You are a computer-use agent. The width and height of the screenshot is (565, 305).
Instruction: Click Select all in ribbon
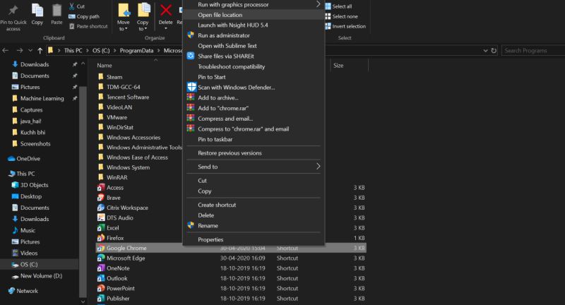(338, 6)
